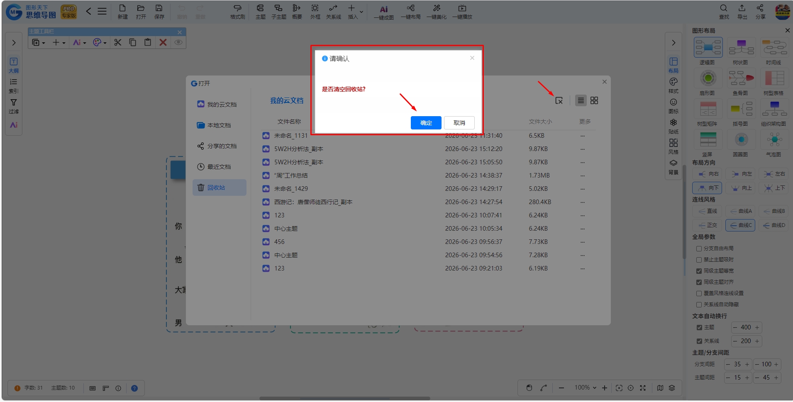Increase 主题 wrap width 400 plus
Screen dimensions: 793x402
click(757, 327)
